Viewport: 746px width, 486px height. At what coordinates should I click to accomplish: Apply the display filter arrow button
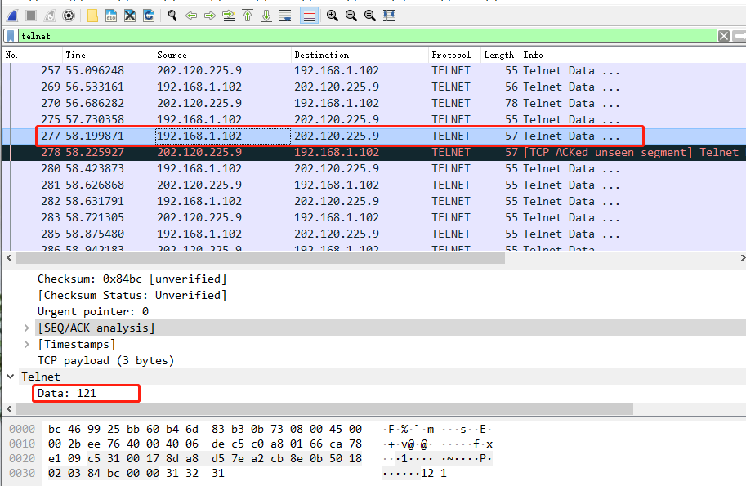[739, 36]
